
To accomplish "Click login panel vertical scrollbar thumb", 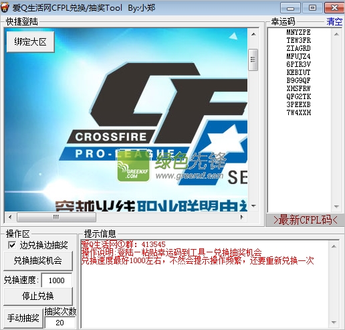I will [x=253, y=60].
